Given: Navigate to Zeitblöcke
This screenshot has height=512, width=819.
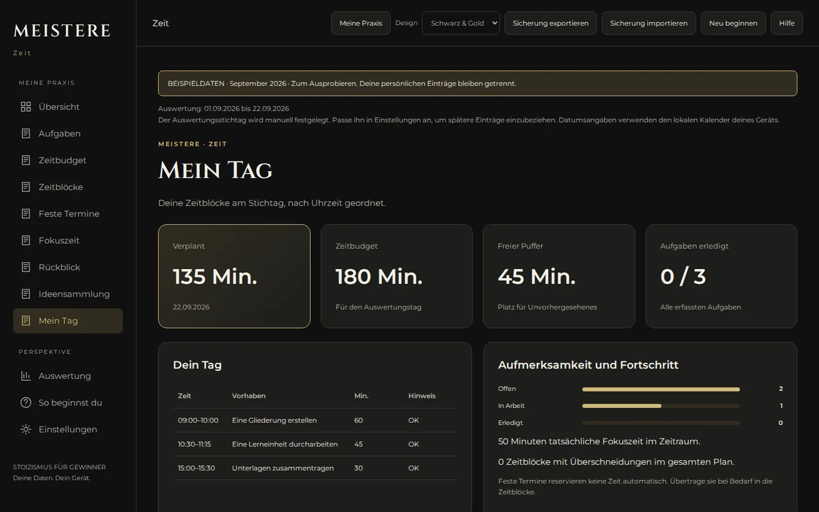Looking at the screenshot, I should 68,187.
